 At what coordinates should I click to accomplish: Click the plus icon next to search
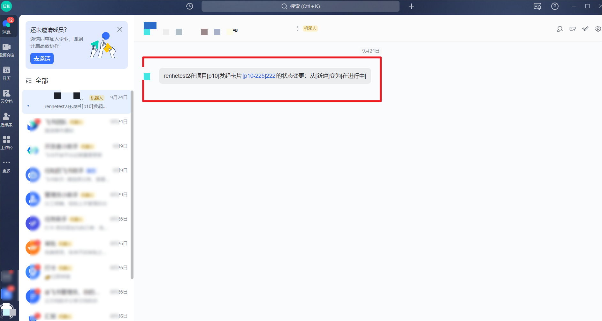click(411, 6)
